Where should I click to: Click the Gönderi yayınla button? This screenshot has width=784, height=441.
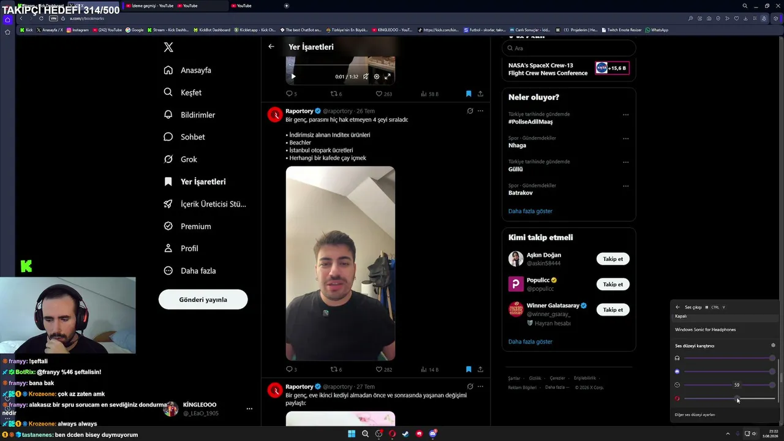coord(203,300)
